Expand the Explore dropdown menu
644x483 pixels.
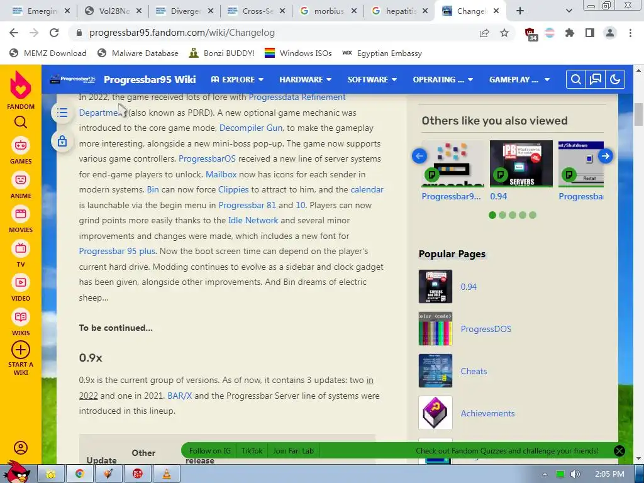(237, 79)
